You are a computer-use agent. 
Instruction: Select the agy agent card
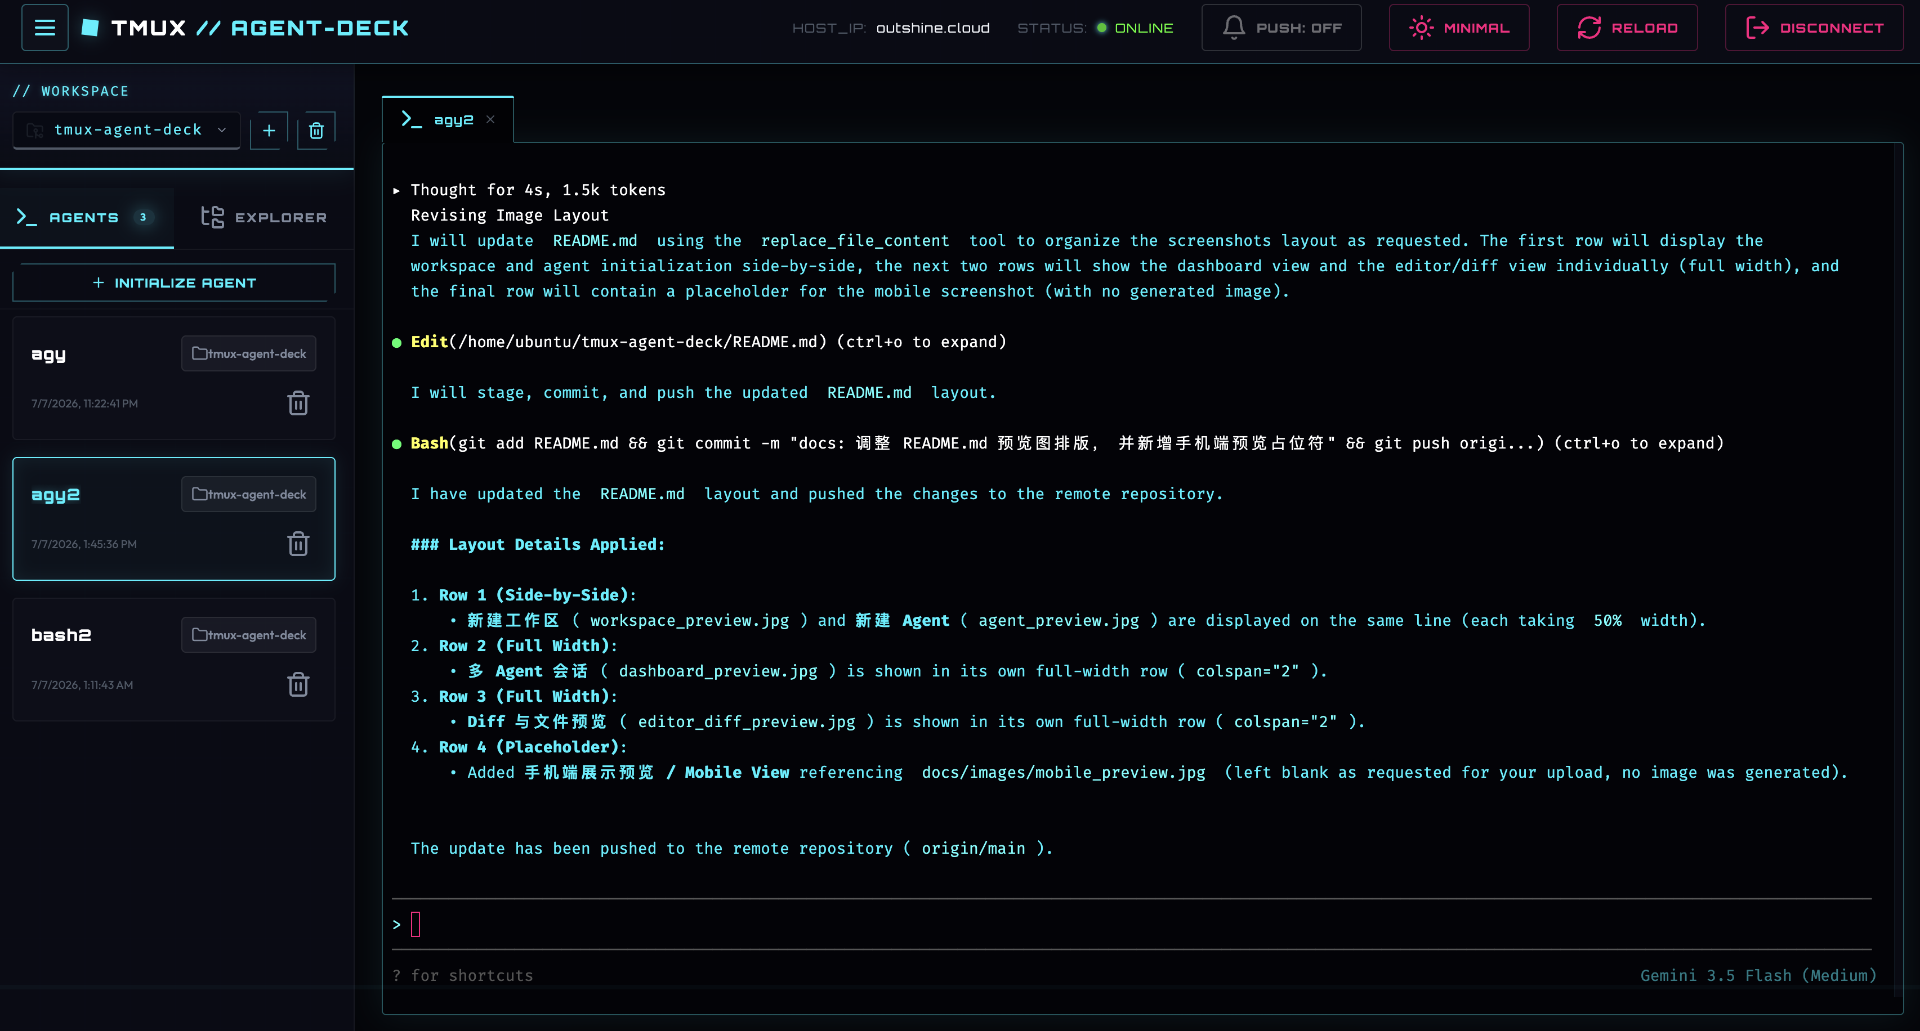(x=173, y=378)
